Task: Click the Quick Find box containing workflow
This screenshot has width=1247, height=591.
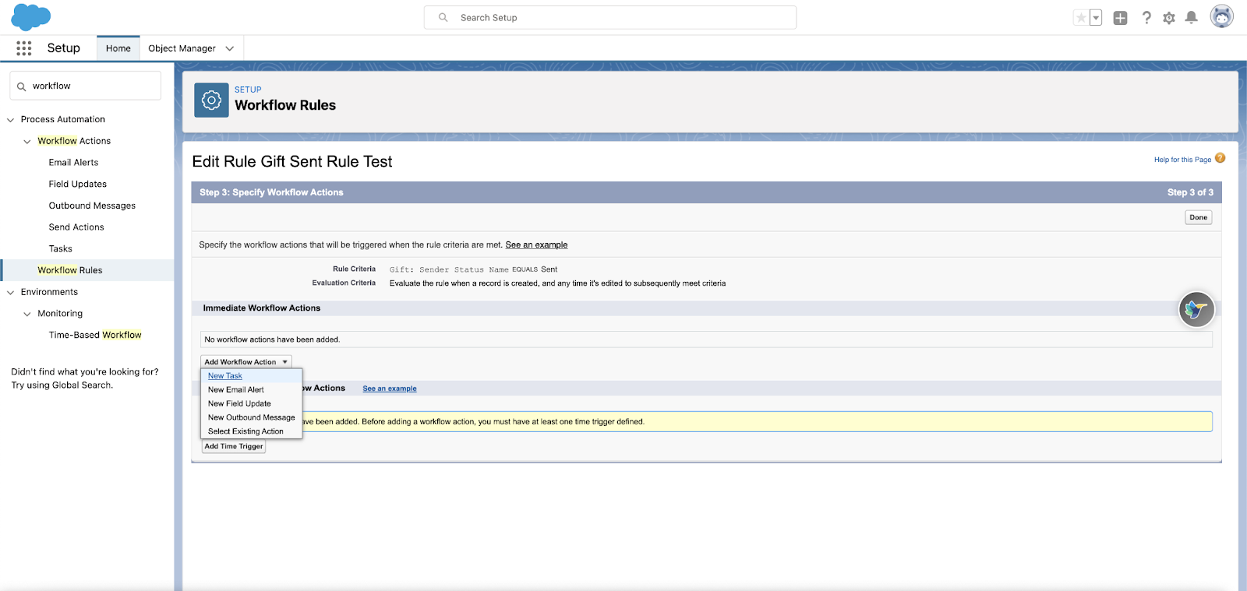Action: tap(86, 86)
